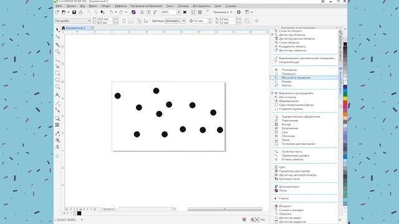Open the Окно menu

point(218,6)
